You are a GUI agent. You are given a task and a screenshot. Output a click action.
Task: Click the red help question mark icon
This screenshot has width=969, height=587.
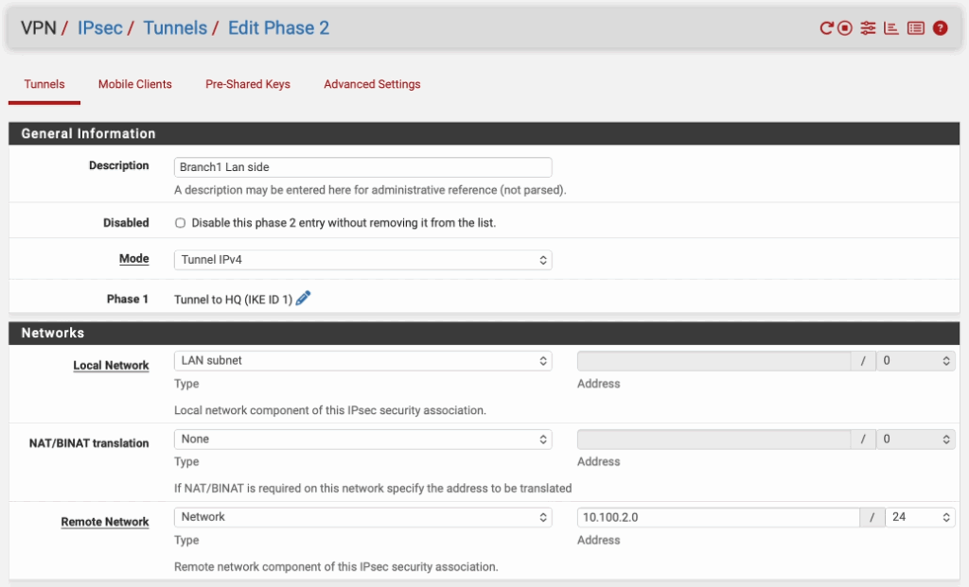940,28
